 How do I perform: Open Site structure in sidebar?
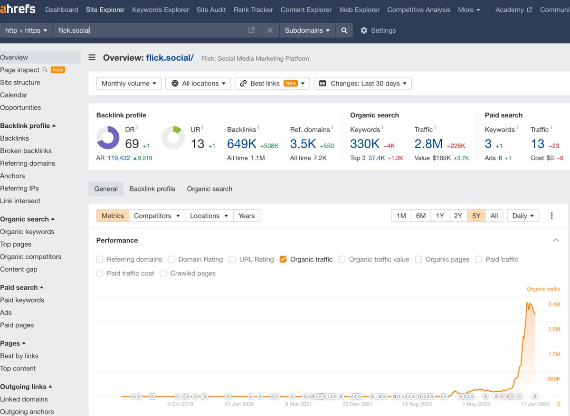[x=20, y=83]
